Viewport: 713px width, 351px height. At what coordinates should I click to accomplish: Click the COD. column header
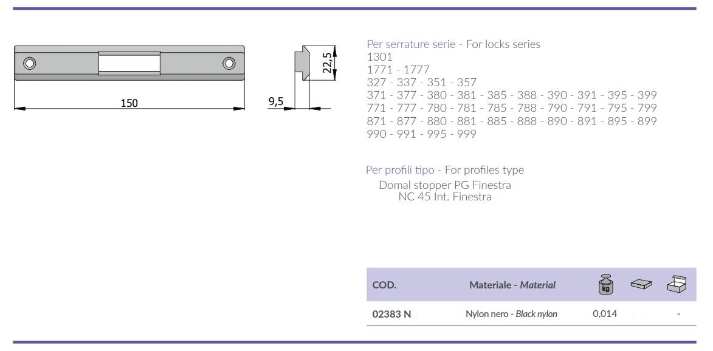click(384, 285)
